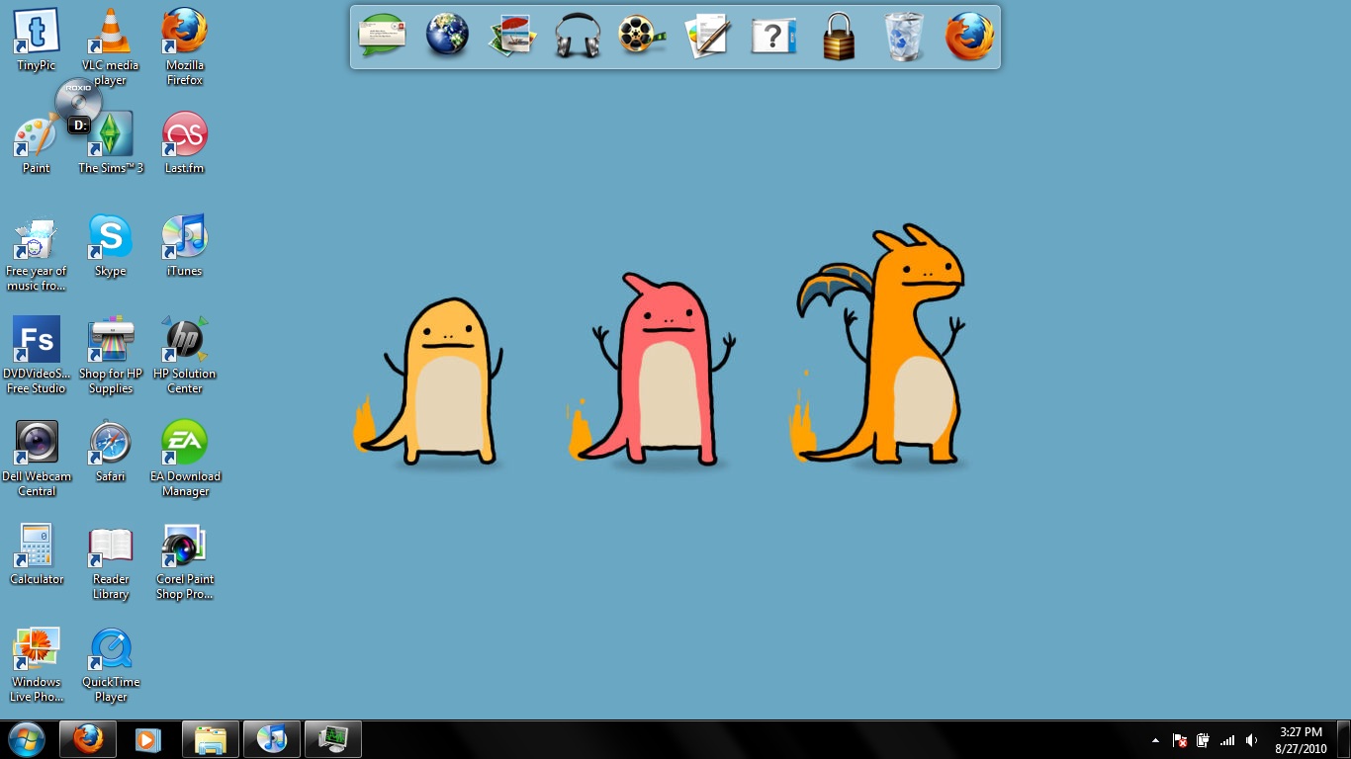1351x759 pixels.
Task: Click the padlock icon in the dock
Action: tap(839, 38)
